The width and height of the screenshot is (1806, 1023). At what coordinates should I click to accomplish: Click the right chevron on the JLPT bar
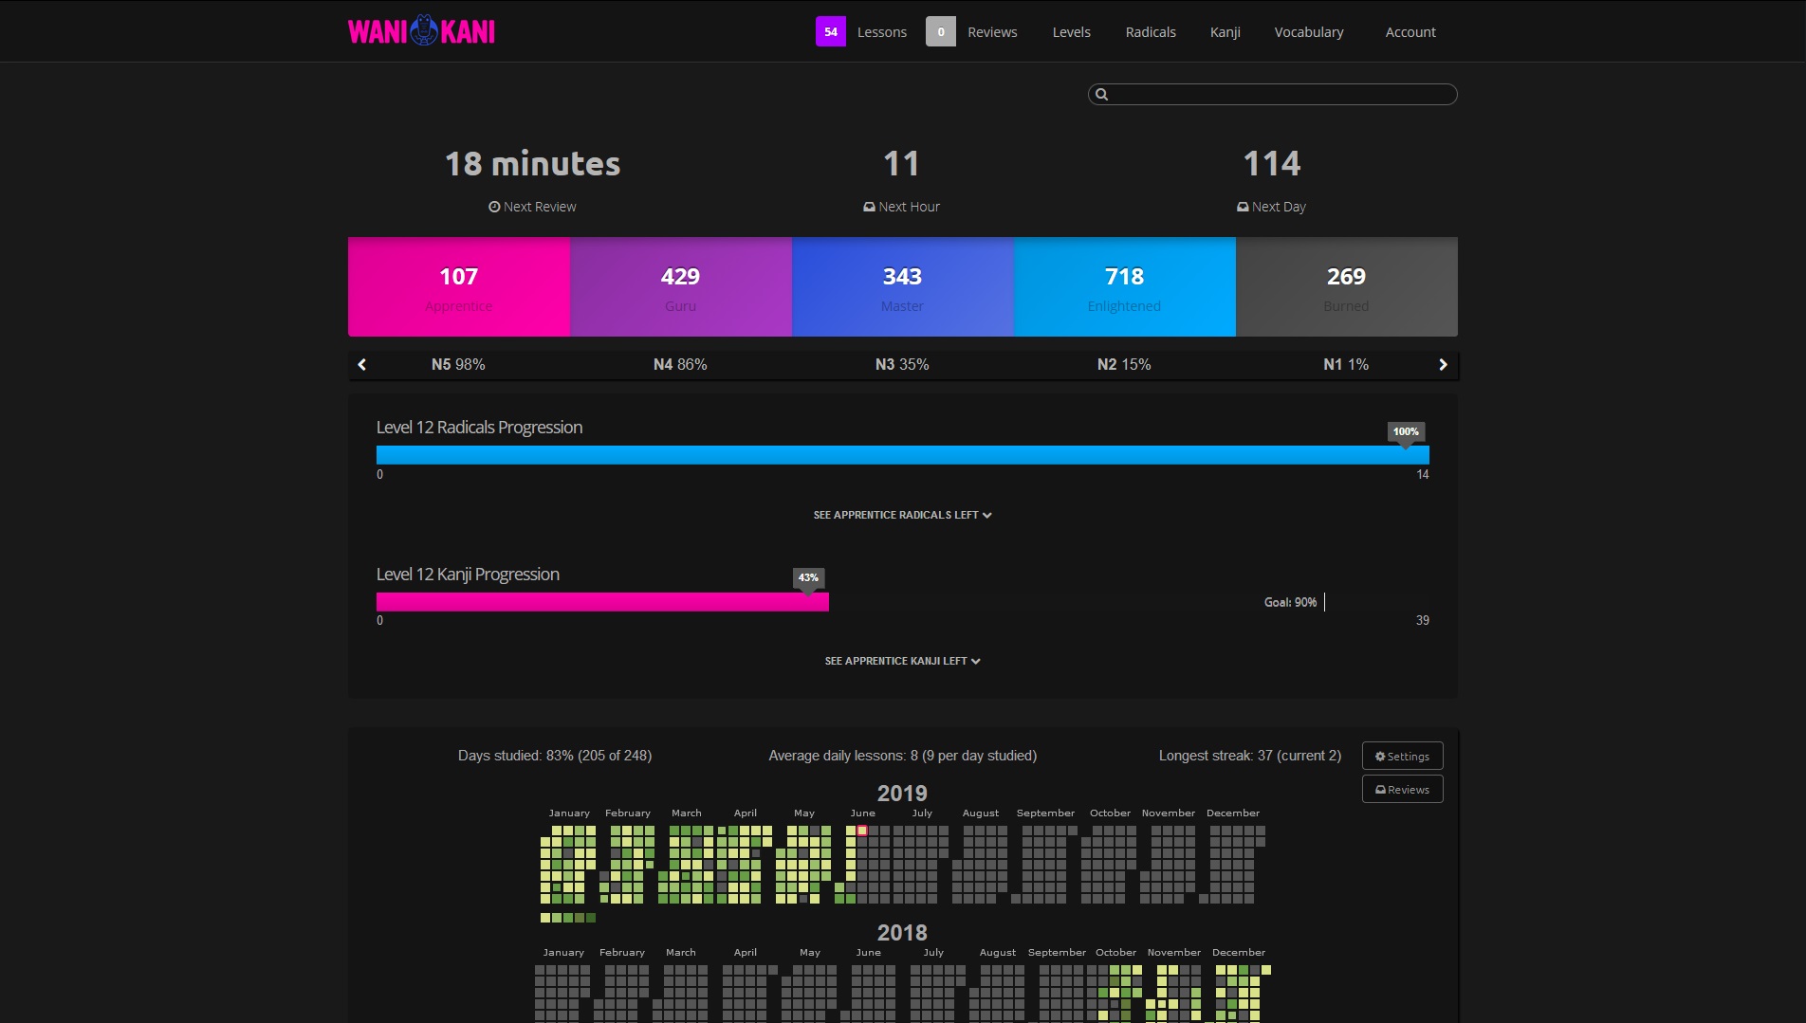click(1443, 364)
